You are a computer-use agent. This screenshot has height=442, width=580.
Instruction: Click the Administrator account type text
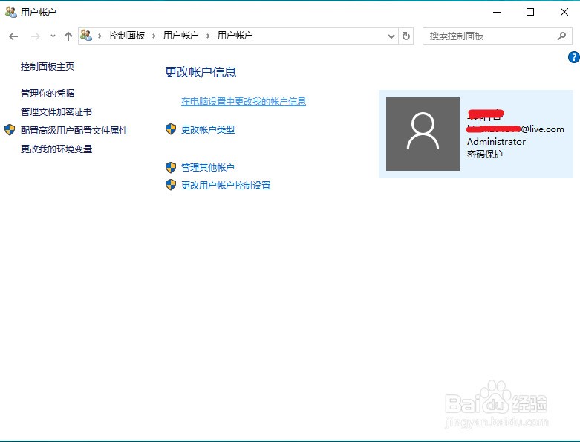pyautogui.click(x=496, y=142)
